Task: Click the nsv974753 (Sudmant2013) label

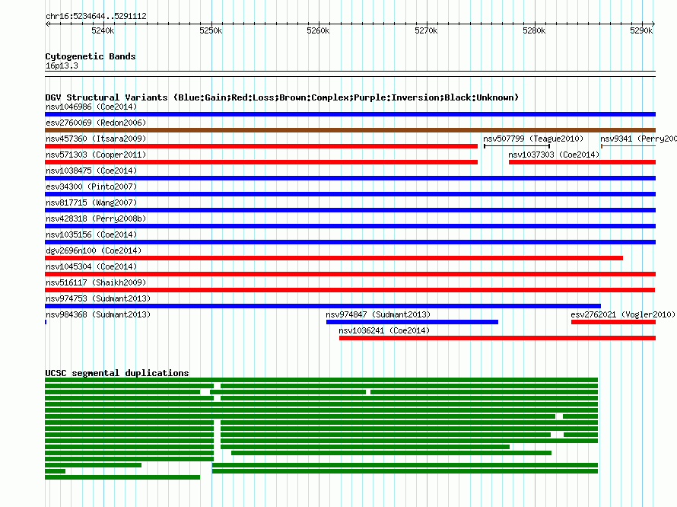Action: coord(98,298)
